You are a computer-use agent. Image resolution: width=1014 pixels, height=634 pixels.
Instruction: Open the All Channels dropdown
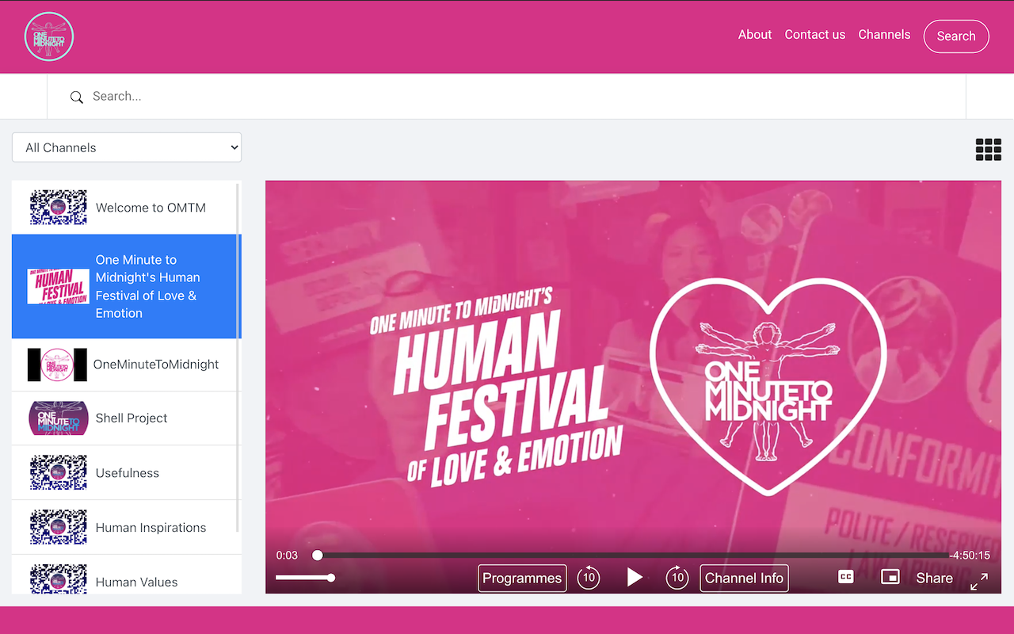(x=127, y=147)
